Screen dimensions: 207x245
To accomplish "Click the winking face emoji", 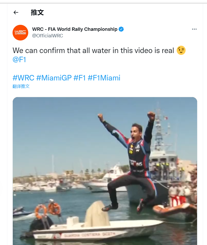I will click(x=181, y=50).
